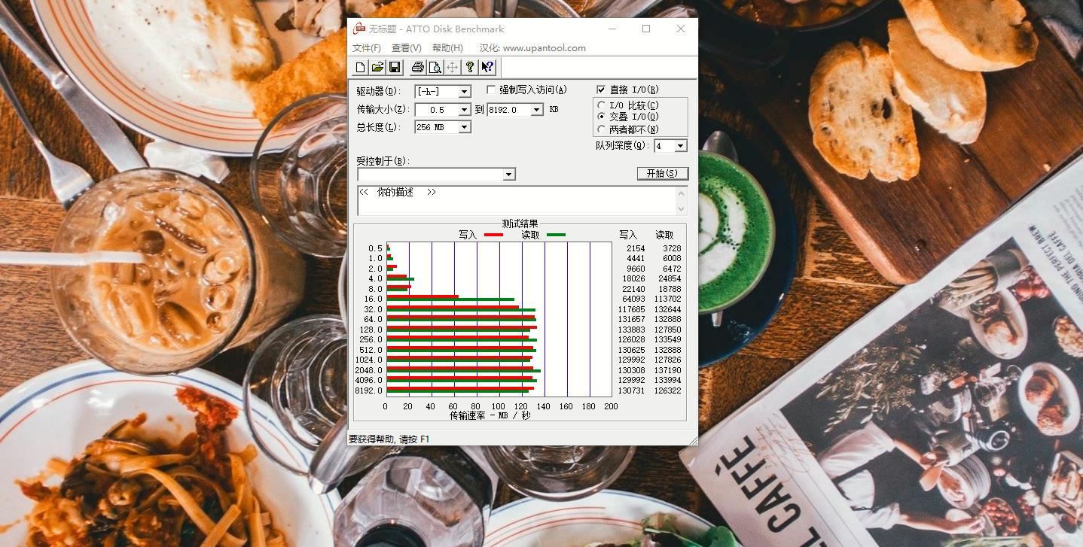This screenshot has height=547, width=1083.
Task: Open the 文件 menu
Action: click(366, 47)
